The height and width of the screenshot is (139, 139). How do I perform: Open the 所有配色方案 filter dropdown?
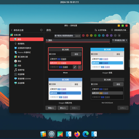[120, 40]
